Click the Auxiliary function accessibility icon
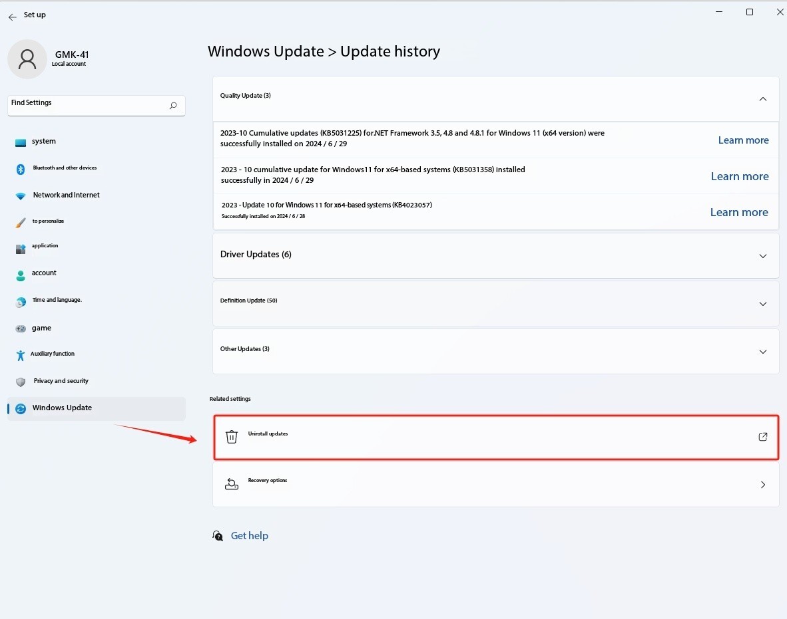 [x=21, y=355]
